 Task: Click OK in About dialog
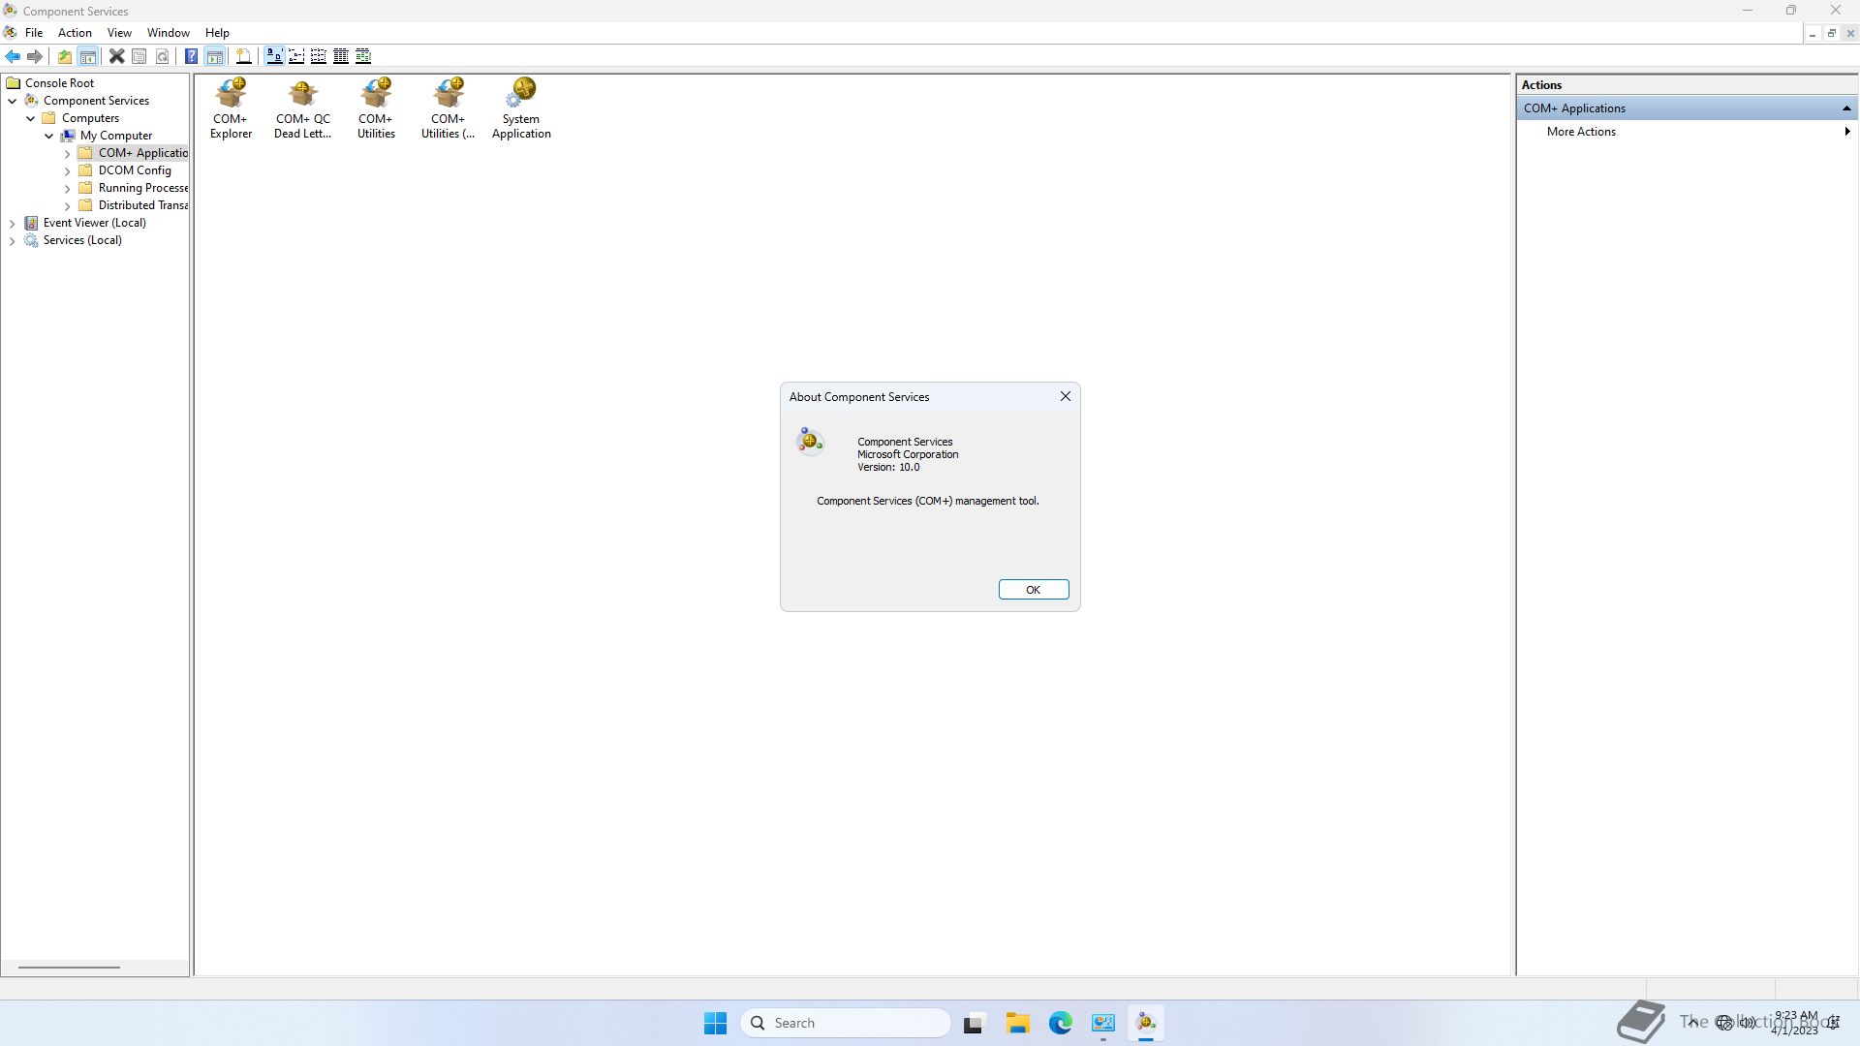1033,590
